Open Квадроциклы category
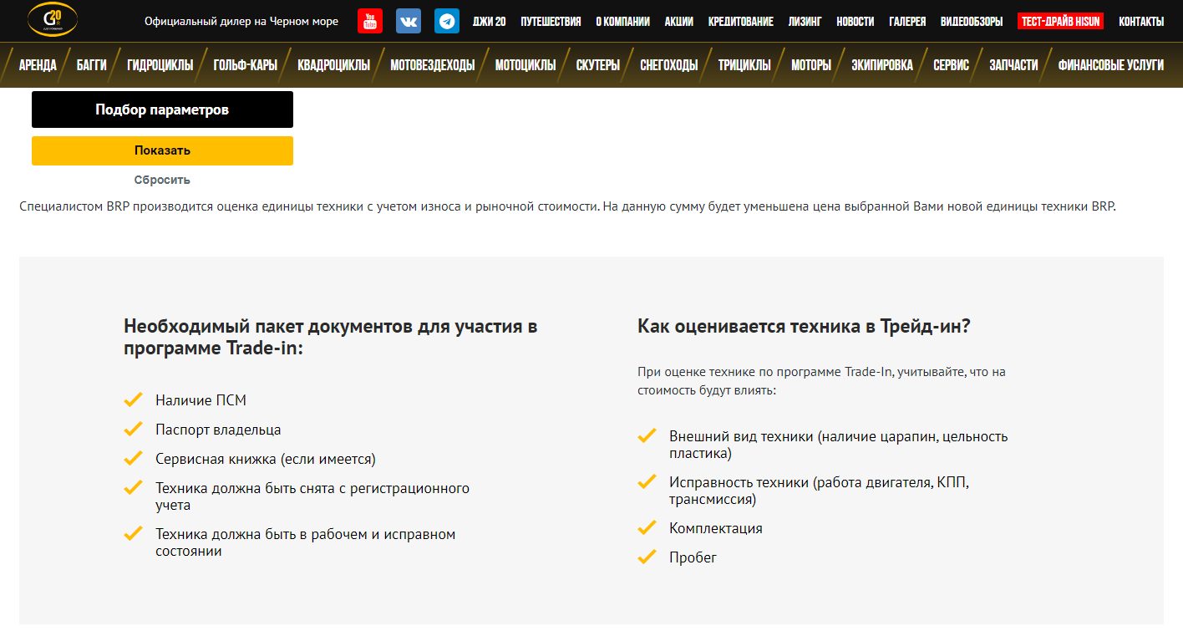Viewport: 1183px width, 636px height. click(x=333, y=65)
